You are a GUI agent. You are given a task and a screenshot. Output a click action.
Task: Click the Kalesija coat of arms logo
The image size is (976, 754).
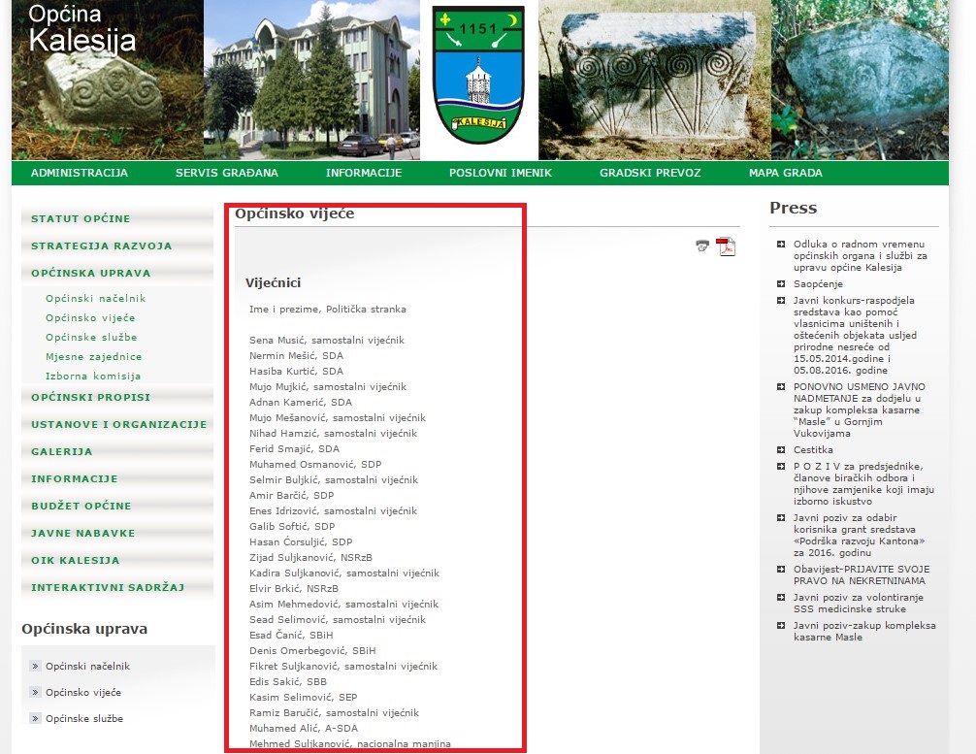(478, 74)
